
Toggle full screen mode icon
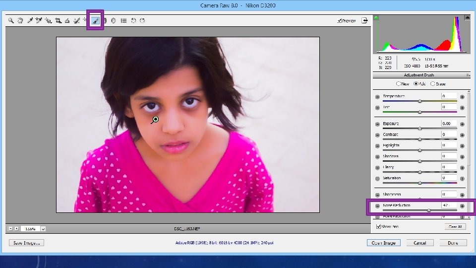click(x=364, y=20)
